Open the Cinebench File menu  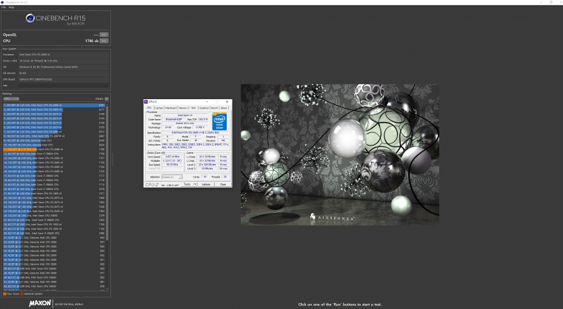pos(4,7)
